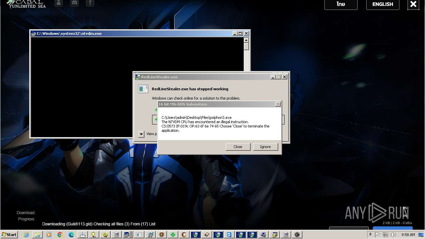Minimize the RedLineStealer.exe dialog
The image size is (425, 239).
(x=273, y=77)
